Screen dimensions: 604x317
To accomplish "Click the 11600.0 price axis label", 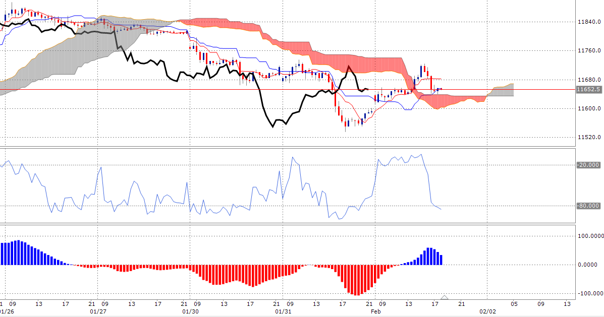I will click(x=589, y=109).
